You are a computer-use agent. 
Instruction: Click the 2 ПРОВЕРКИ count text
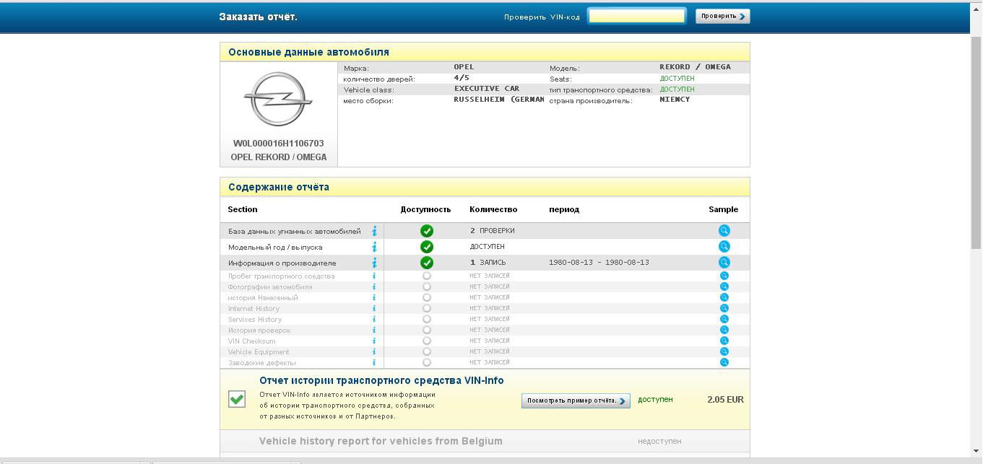point(493,231)
